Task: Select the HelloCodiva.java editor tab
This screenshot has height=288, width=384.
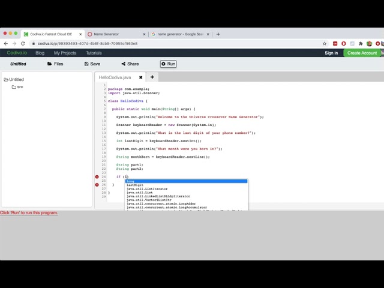Action: click(x=115, y=77)
